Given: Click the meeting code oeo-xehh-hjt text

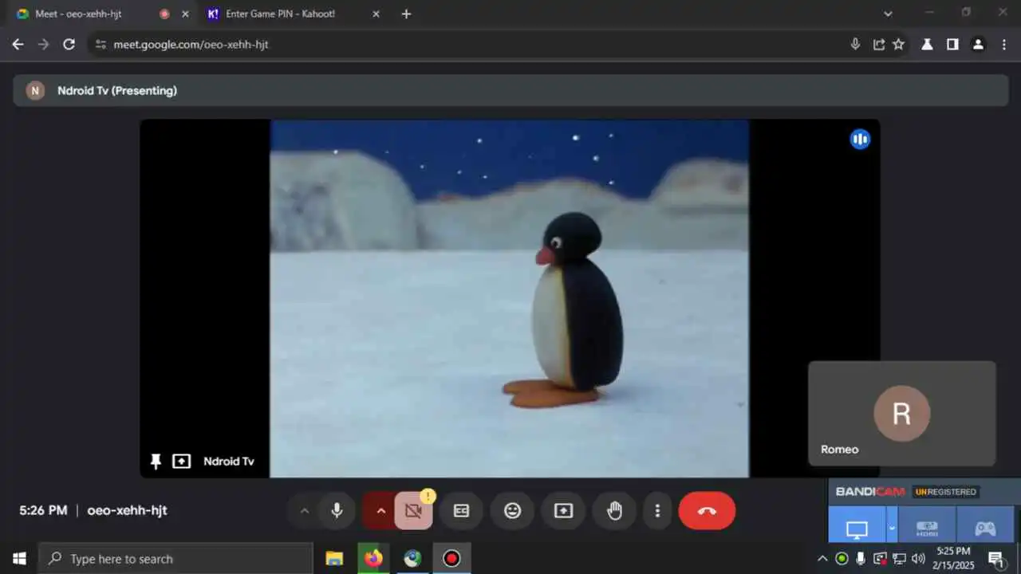Looking at the screenshot, I should pyautogui.click(x=128, y=510).
